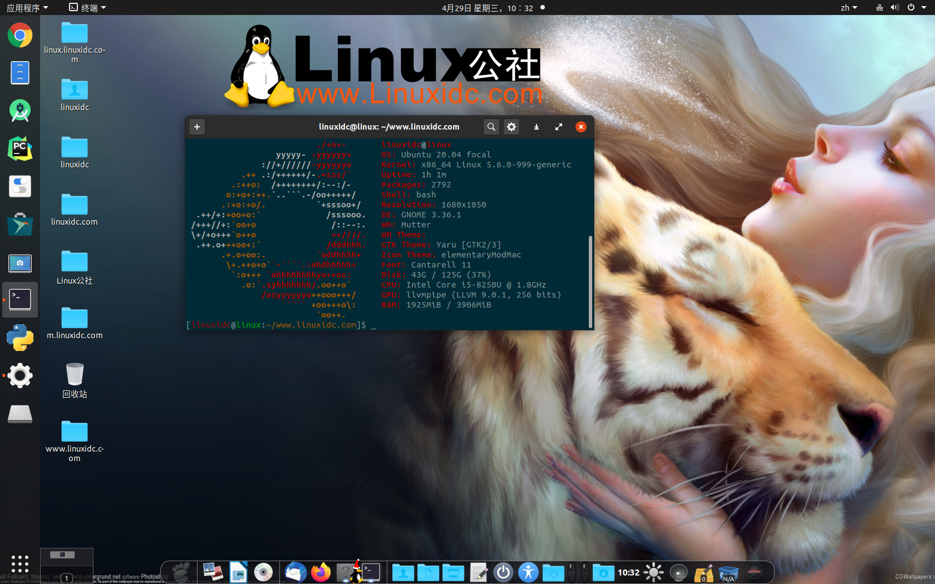Launch PyCharm from the dock
The image size is (935, 584).
pos(20,149)
